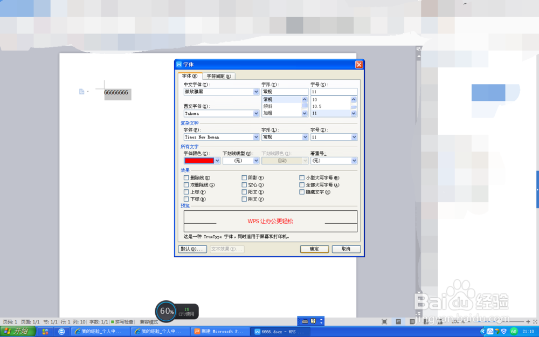Open the Times New Roman font dropdown
The image size is (539, 337).
click(x=222, y=137)
